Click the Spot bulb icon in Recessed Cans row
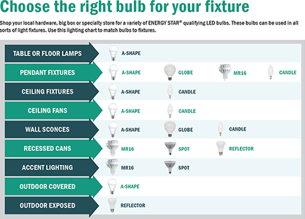The width and height of the screenshot is (305, 219). pyautogui.click(x=170, y=148)
